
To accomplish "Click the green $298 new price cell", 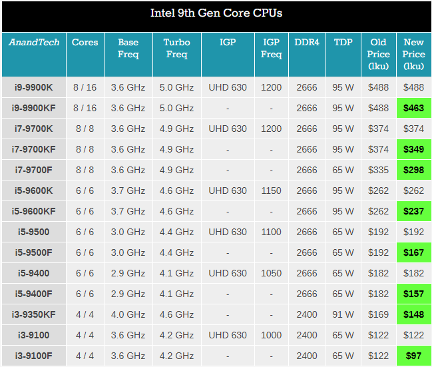I will point(414,170).
